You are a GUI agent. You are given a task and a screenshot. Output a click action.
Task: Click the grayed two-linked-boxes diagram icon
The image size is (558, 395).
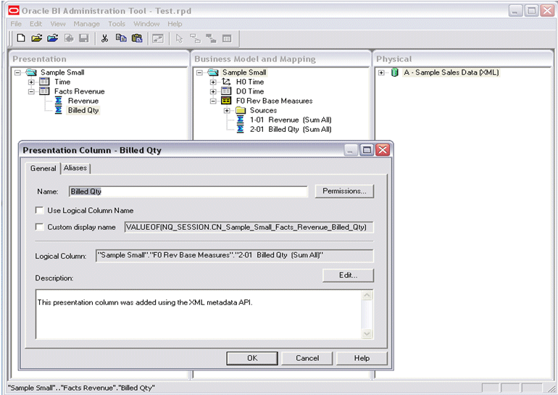(195, 38)
